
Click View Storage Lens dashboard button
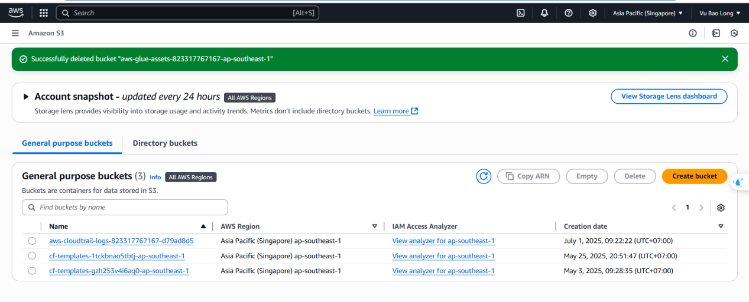(x=669, y=97)
